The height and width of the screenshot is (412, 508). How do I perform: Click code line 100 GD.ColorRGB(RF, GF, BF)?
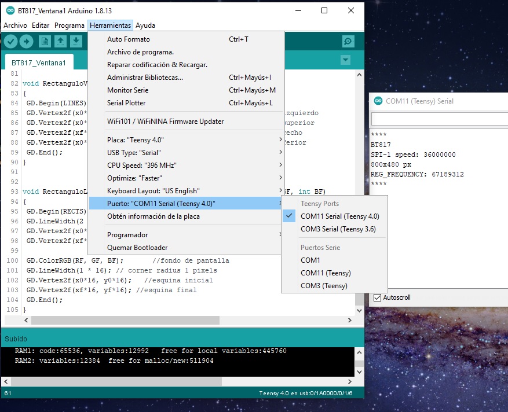point(75,260)
